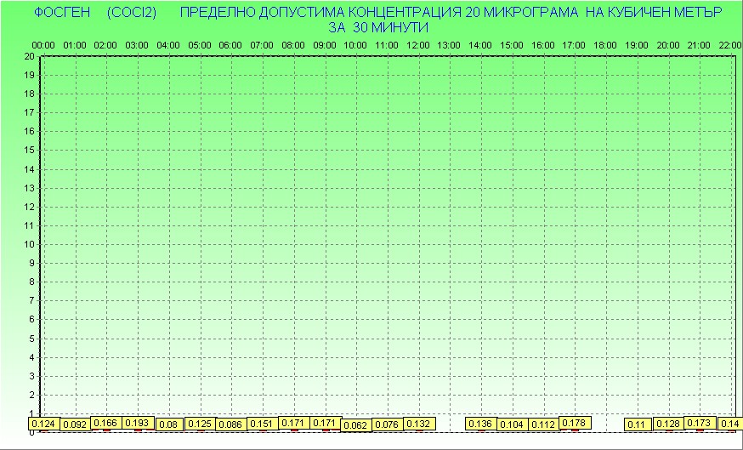Click the 0.092 value label

(x=76, y=424)
